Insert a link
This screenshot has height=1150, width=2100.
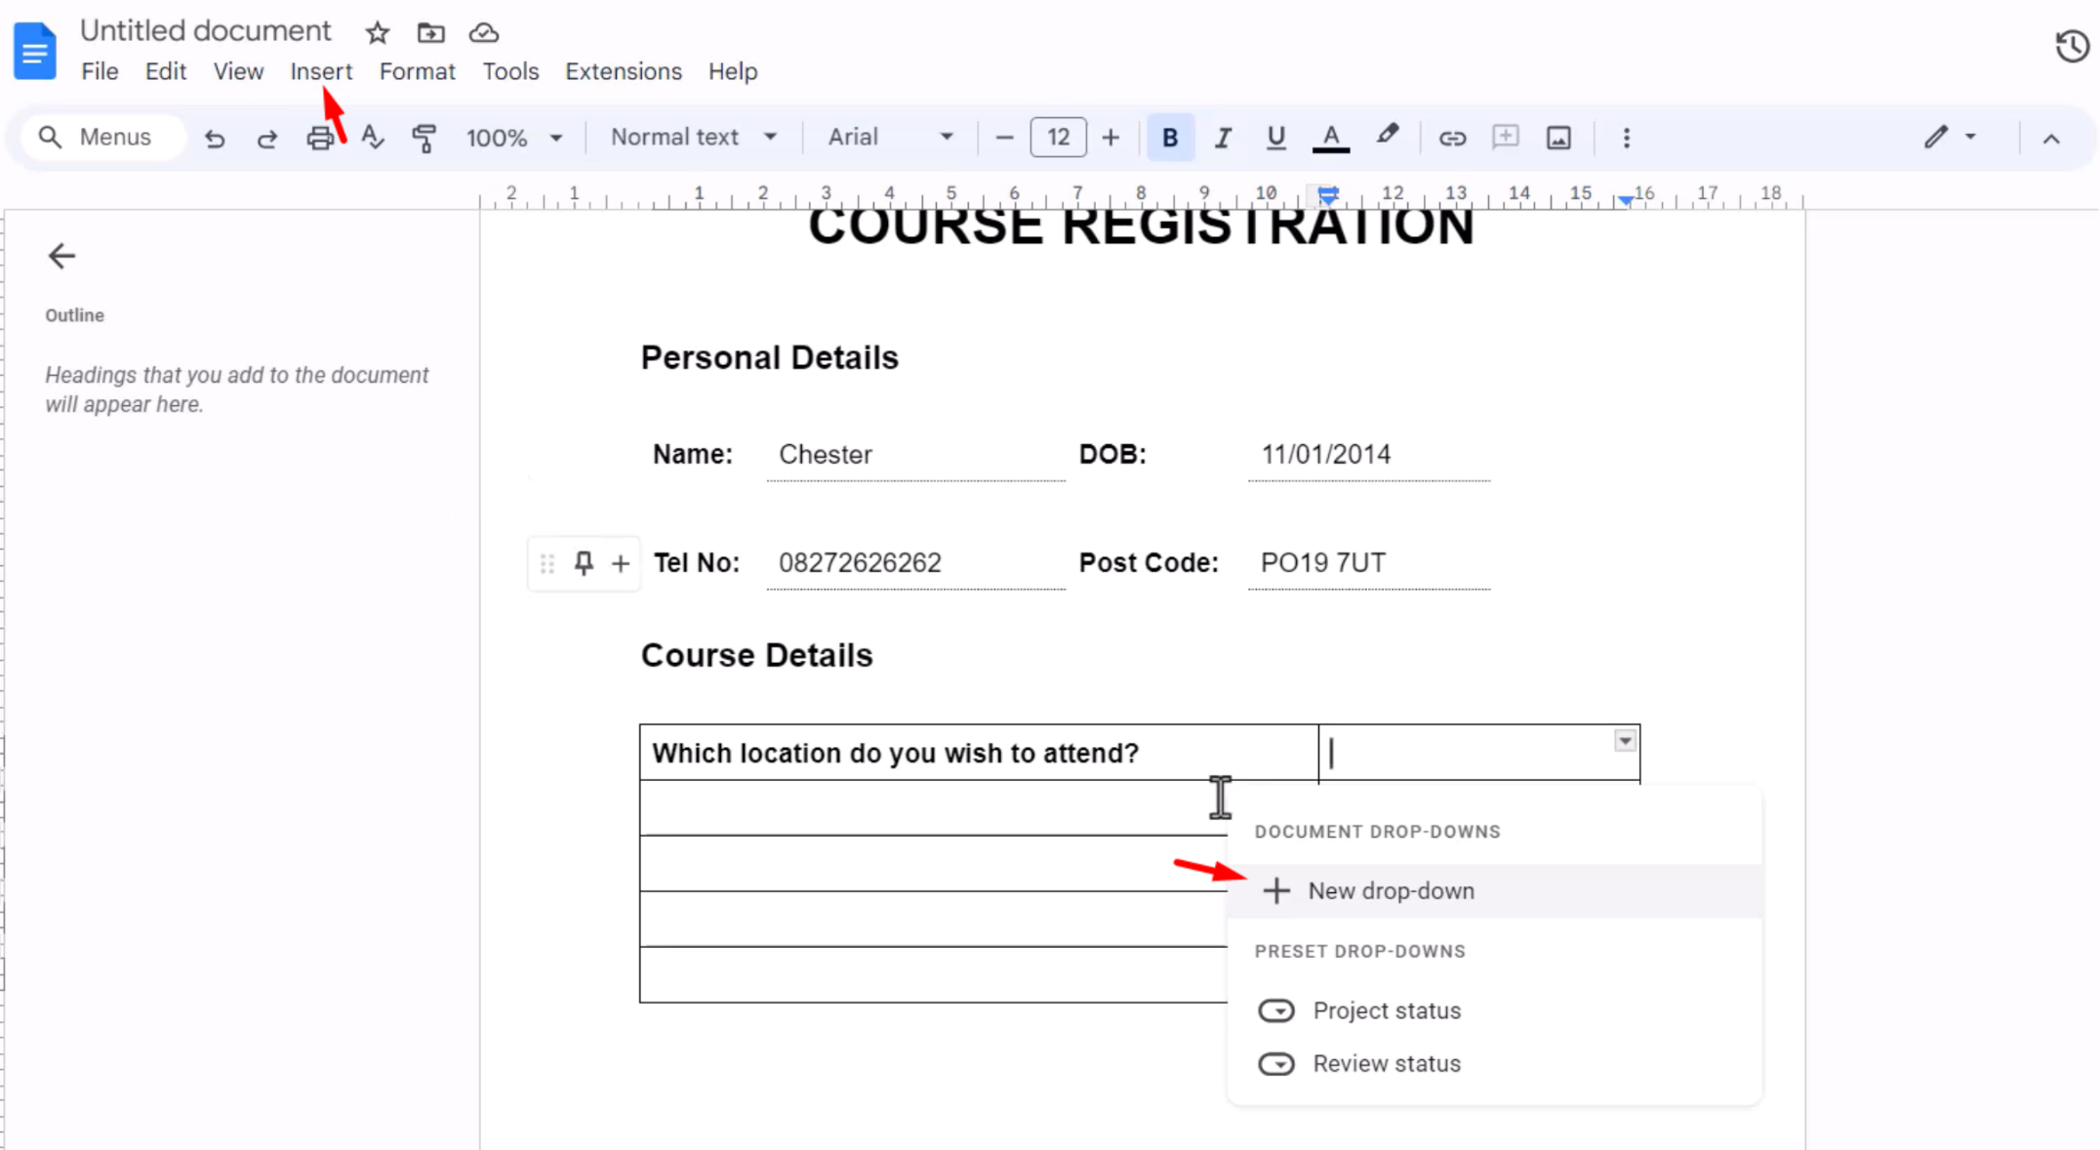tap(1452, 138)
